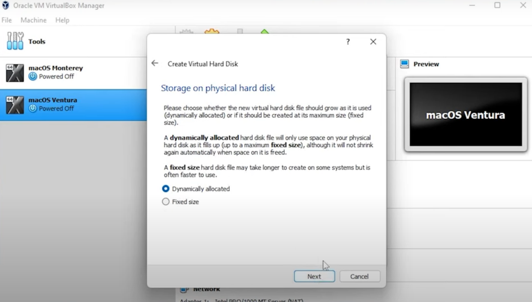Select the macOS Ventura virtual machine
This screenshot has height=302, width=532.
pyautogui.click(x=73, y=105)
